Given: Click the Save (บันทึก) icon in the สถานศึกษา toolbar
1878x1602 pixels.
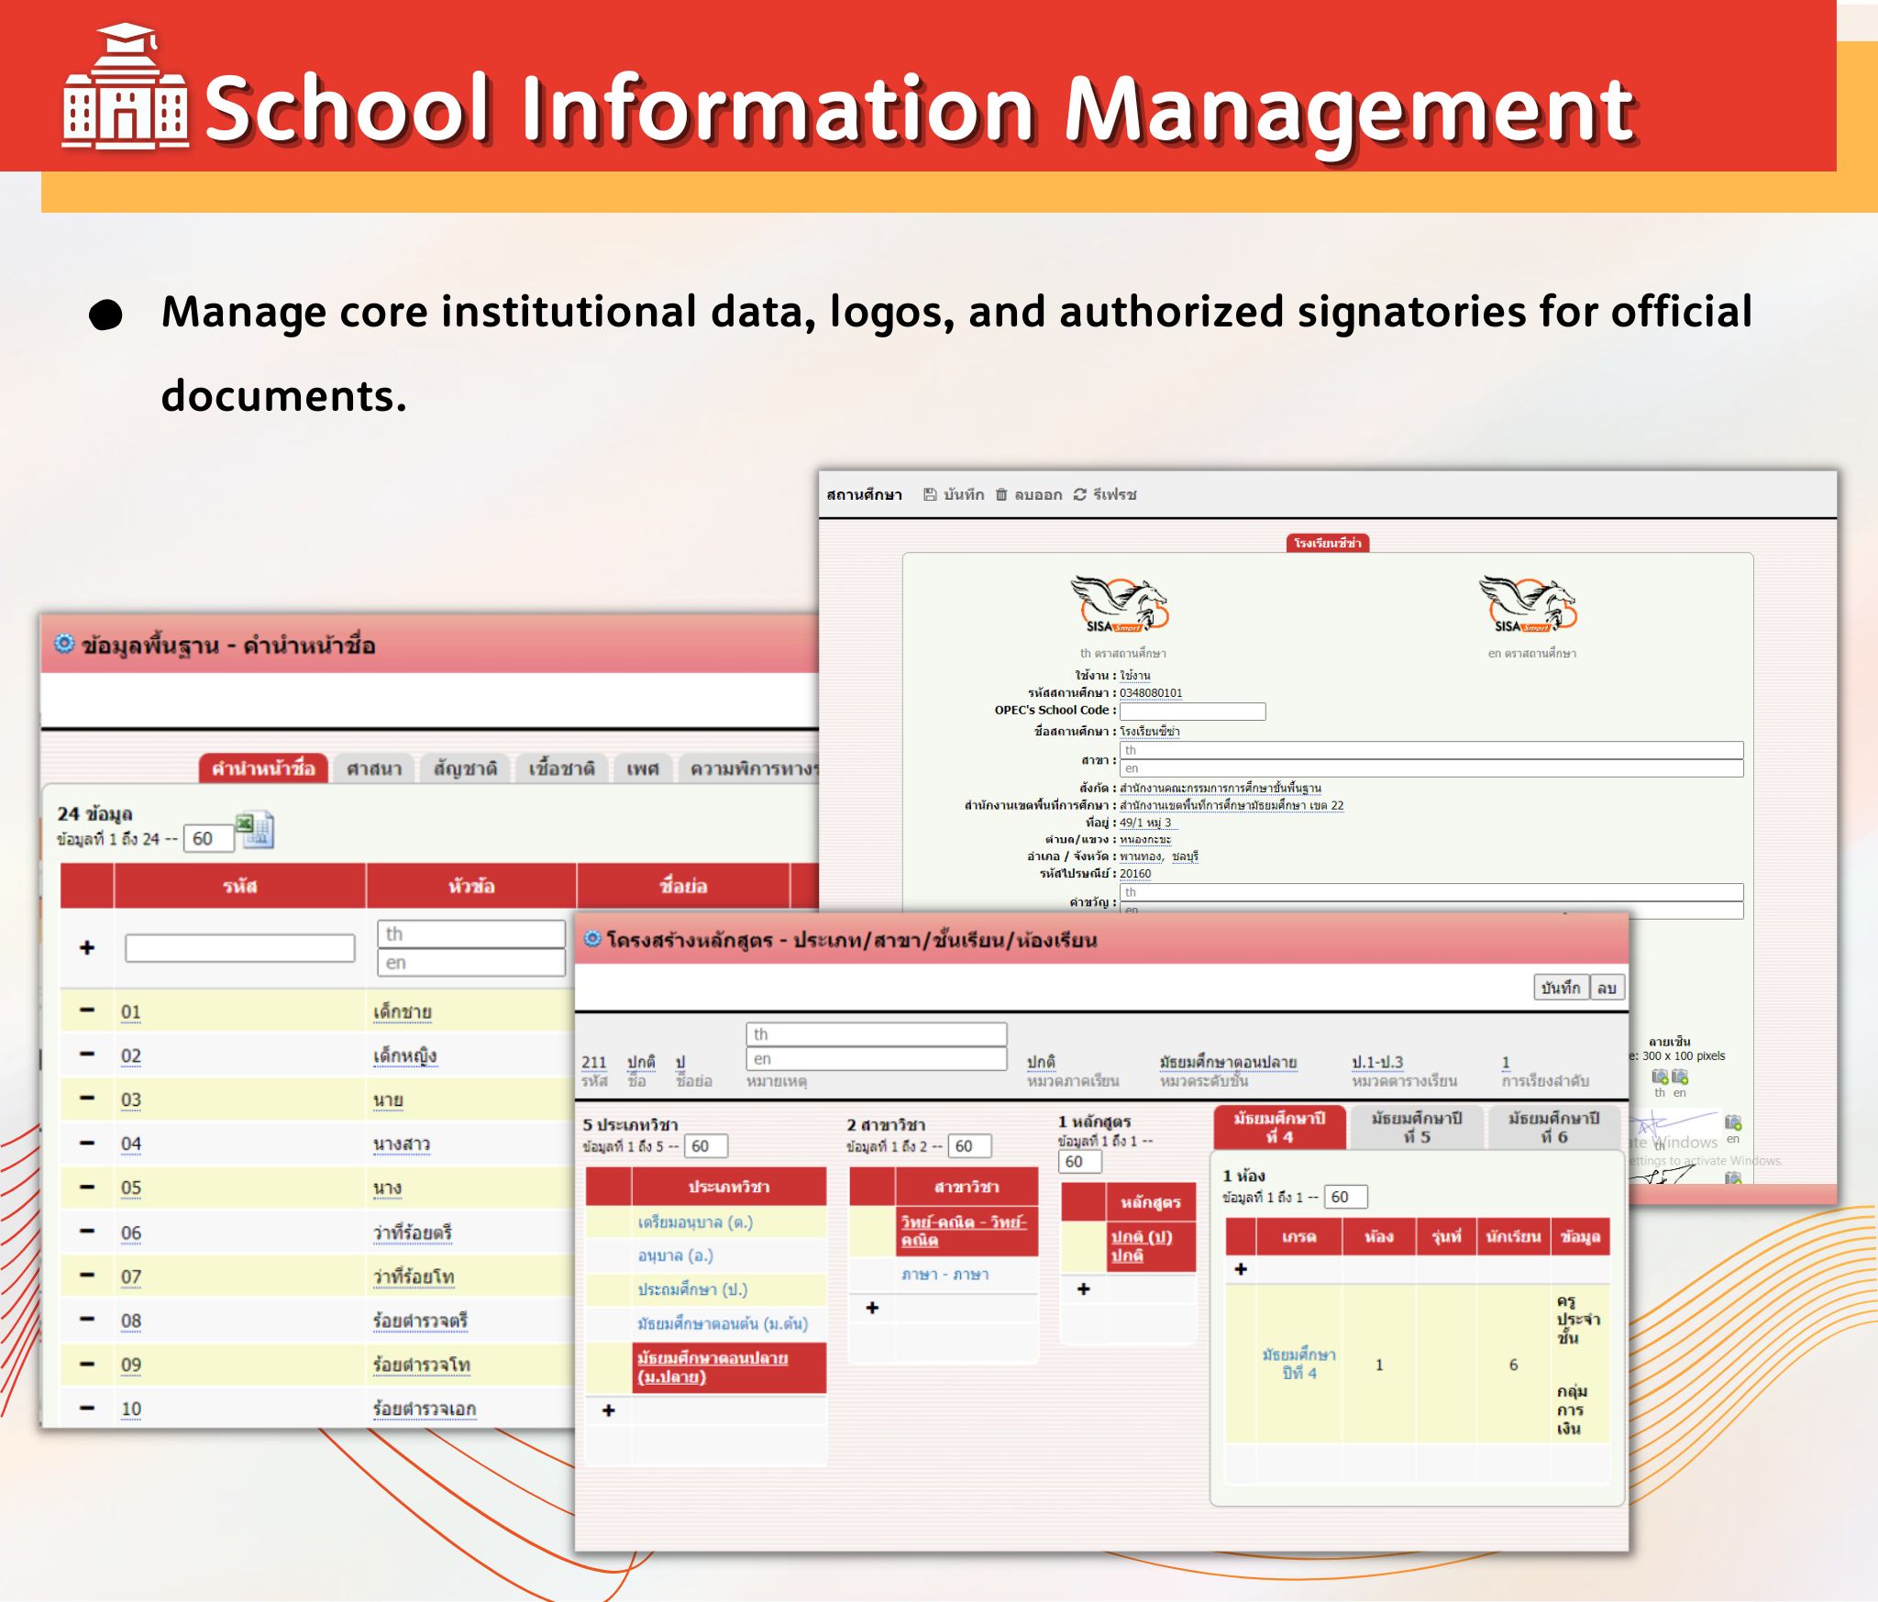Looking at the screenshot, I should tap(929, 495).
